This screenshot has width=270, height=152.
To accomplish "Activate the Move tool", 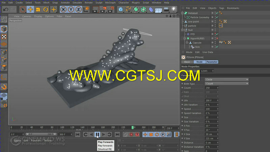I will pyautogui.click(x=30, y=9).
